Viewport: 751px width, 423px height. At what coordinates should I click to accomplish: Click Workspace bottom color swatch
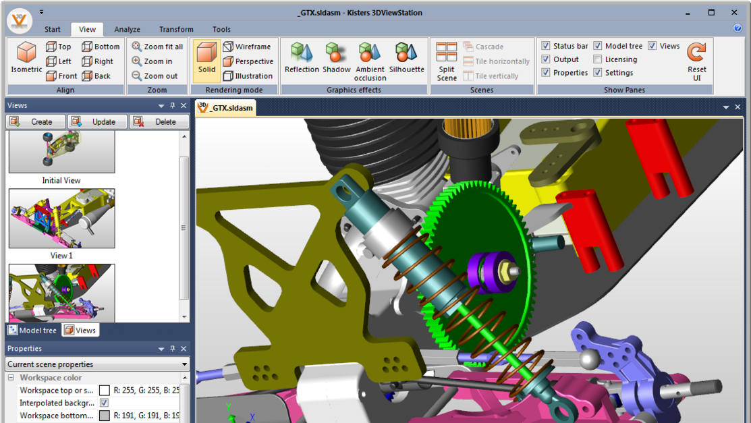104,416
